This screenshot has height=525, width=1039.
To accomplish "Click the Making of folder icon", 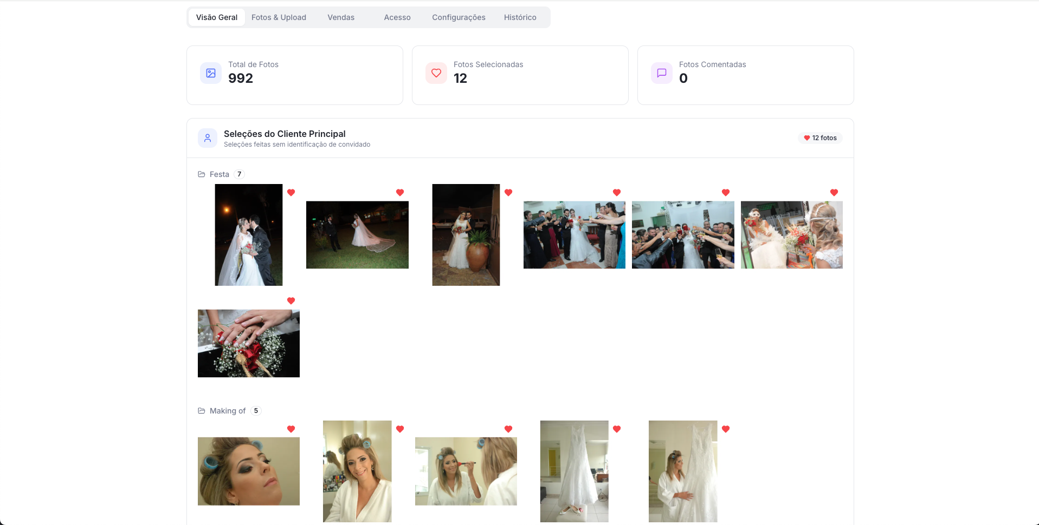I will point(202,411).
